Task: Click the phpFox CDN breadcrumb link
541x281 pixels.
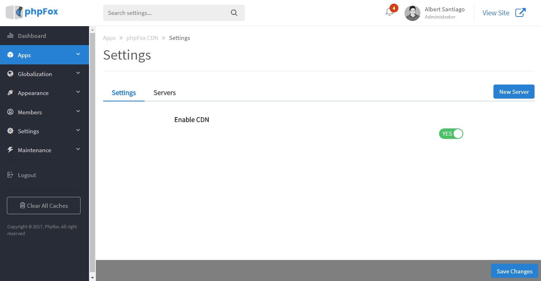Action: point(142,38)
